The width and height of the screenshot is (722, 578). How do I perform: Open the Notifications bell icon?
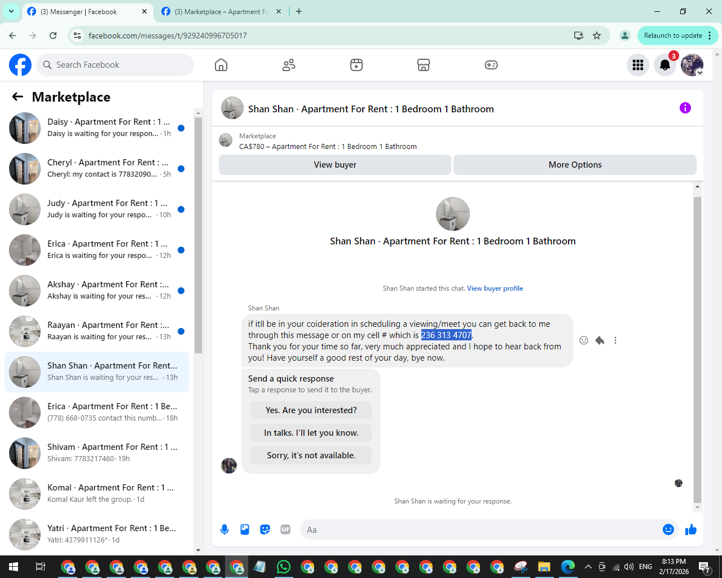click(665, 65)
